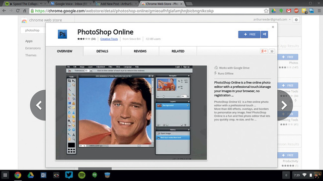Screen dimensions: 323x181
Task: Open the Chrome hamburger menu
Action: pos(319,11)
